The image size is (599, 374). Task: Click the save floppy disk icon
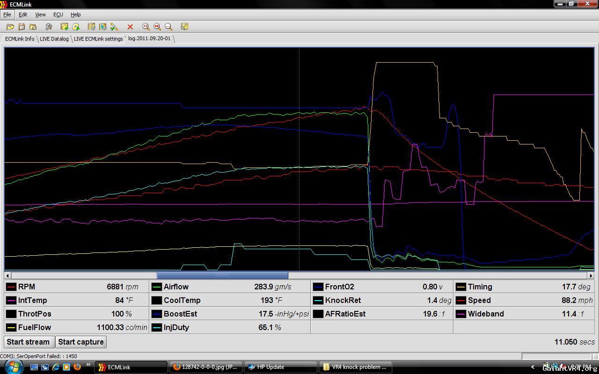pyautogui.click(x=22, y=27)
